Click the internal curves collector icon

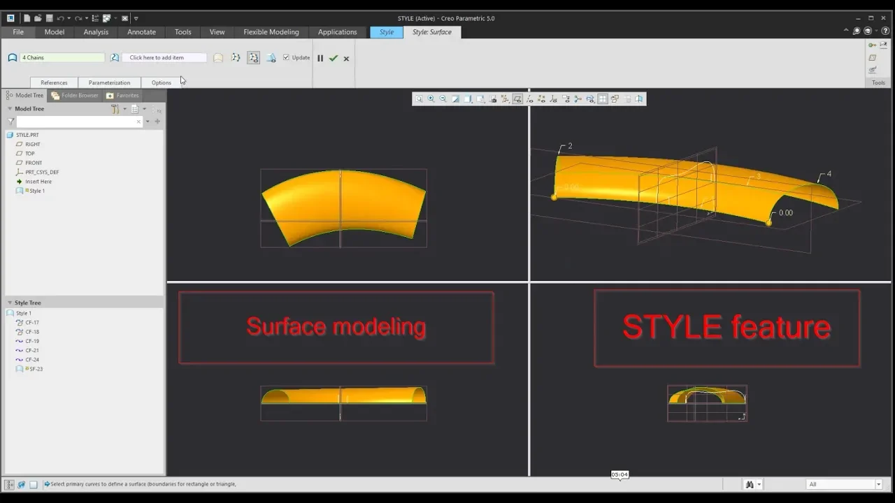coord(115,58)
